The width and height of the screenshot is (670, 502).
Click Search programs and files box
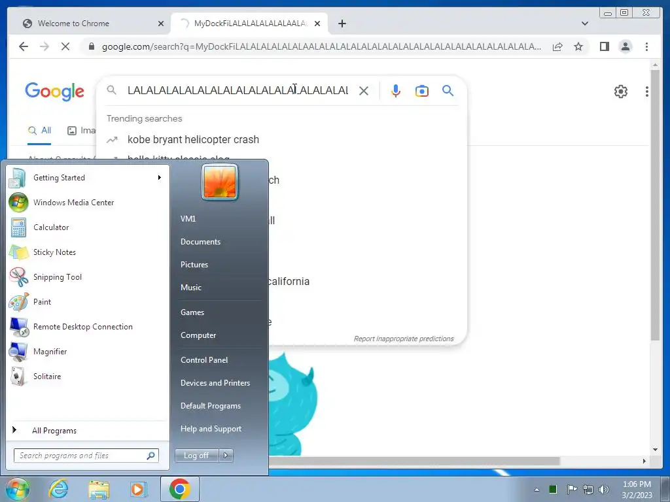86,456
